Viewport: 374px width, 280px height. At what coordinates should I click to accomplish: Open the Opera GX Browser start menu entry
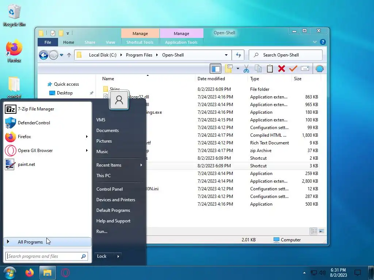point(47,151)
